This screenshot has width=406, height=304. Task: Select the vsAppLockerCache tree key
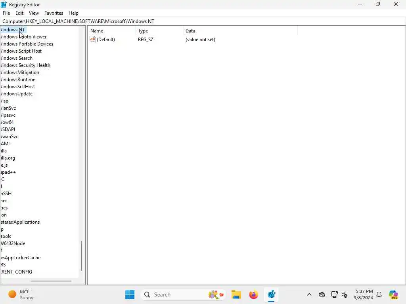pyautogui.click(x=21, y=257)
